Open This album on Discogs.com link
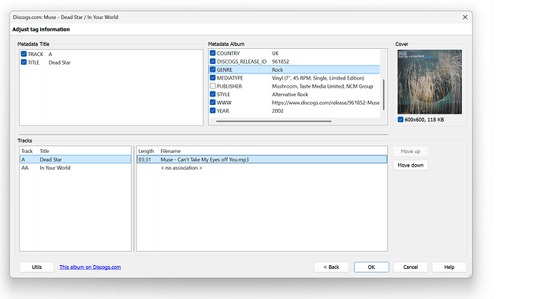Screen dimensions: 544x299 pyautogui.click(x=90, y=267)
